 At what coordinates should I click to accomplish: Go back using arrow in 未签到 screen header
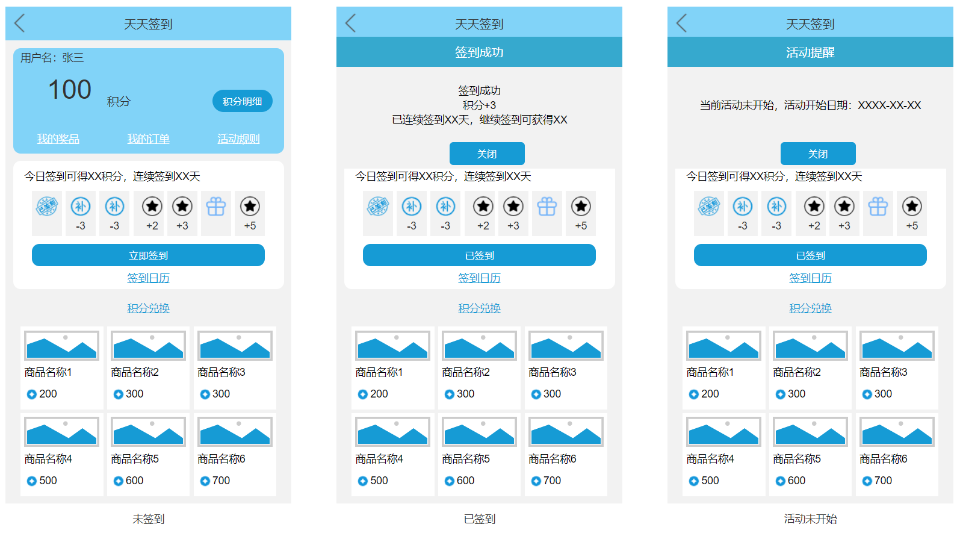(x=19, y=23)
